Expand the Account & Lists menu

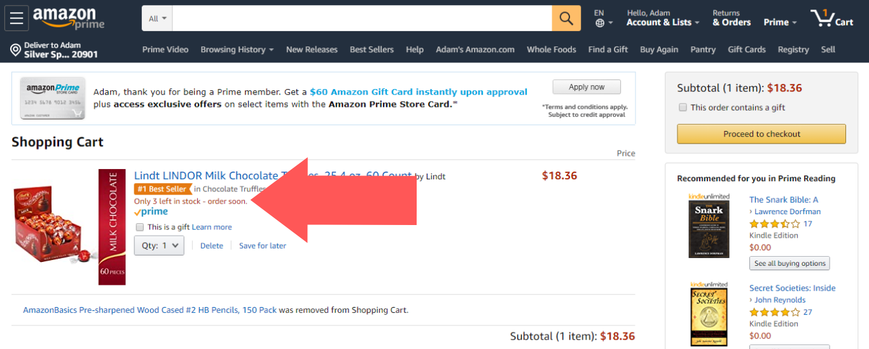point(662,22)
